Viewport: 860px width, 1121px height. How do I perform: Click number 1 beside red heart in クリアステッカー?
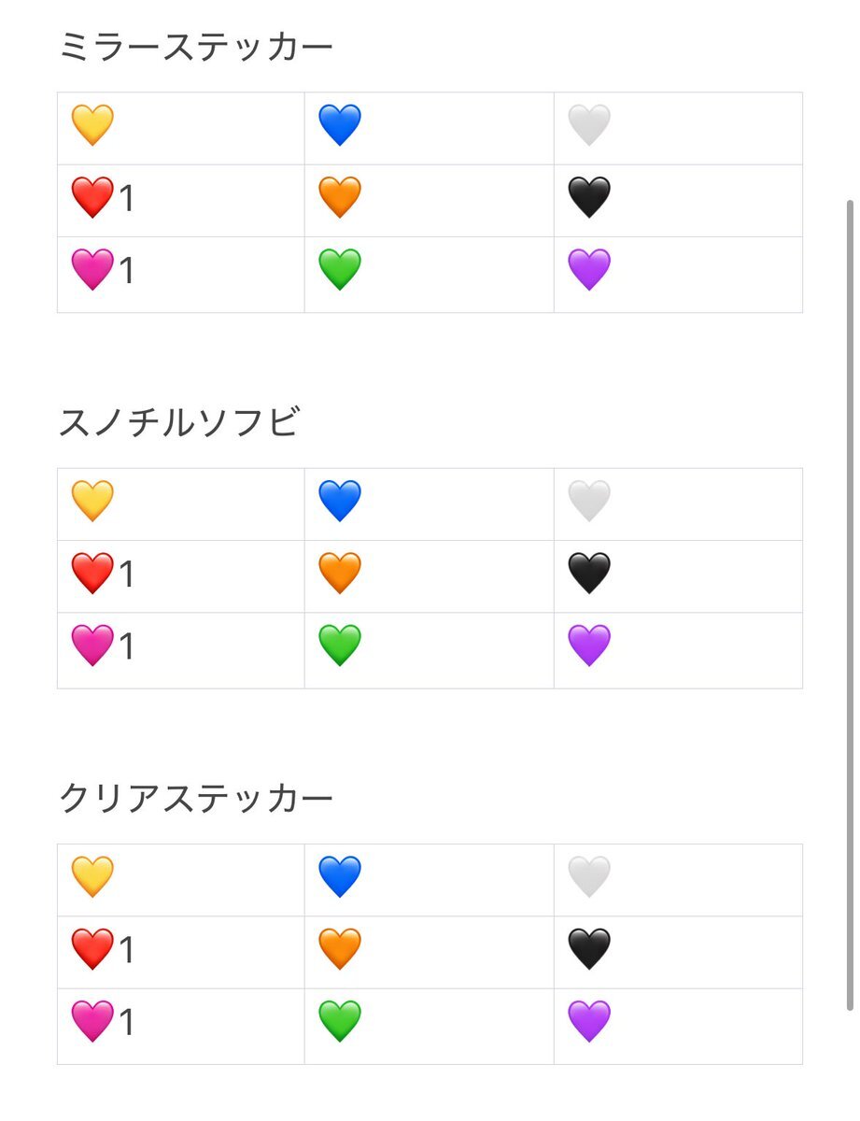tap(127, 951)
